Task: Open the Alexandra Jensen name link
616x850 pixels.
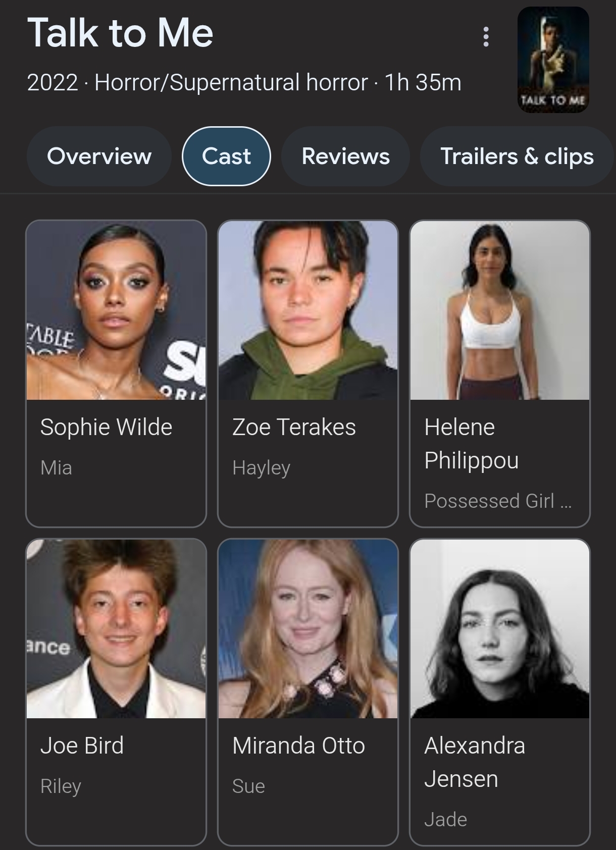Action: 475,762
